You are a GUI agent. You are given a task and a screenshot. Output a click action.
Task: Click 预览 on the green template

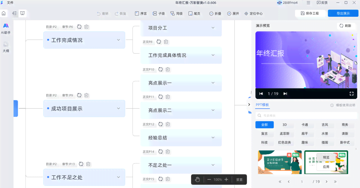tap(326, 158)
